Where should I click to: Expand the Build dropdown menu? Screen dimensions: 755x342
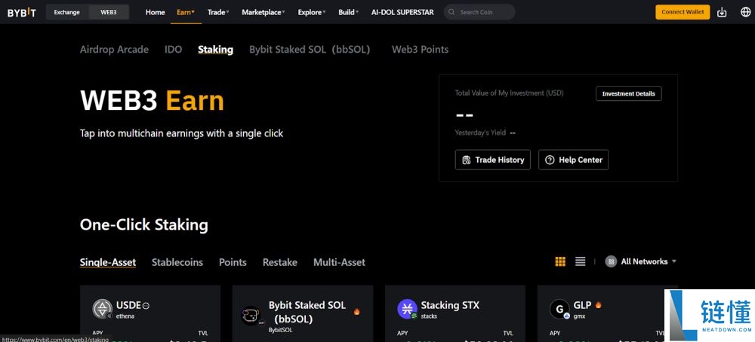[349, 13]
